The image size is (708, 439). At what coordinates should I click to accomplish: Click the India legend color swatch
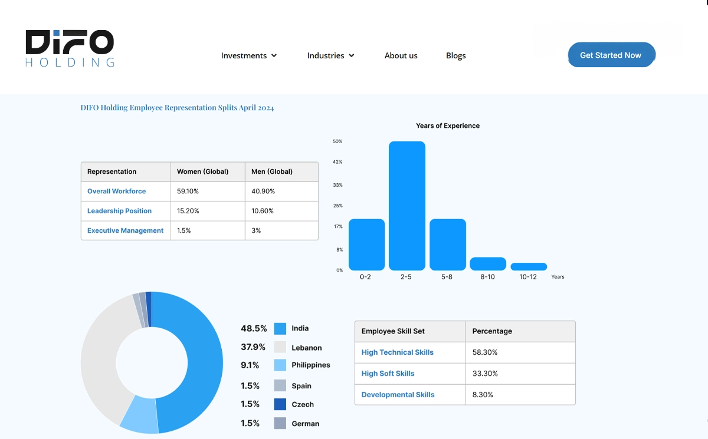click(280, 329)
